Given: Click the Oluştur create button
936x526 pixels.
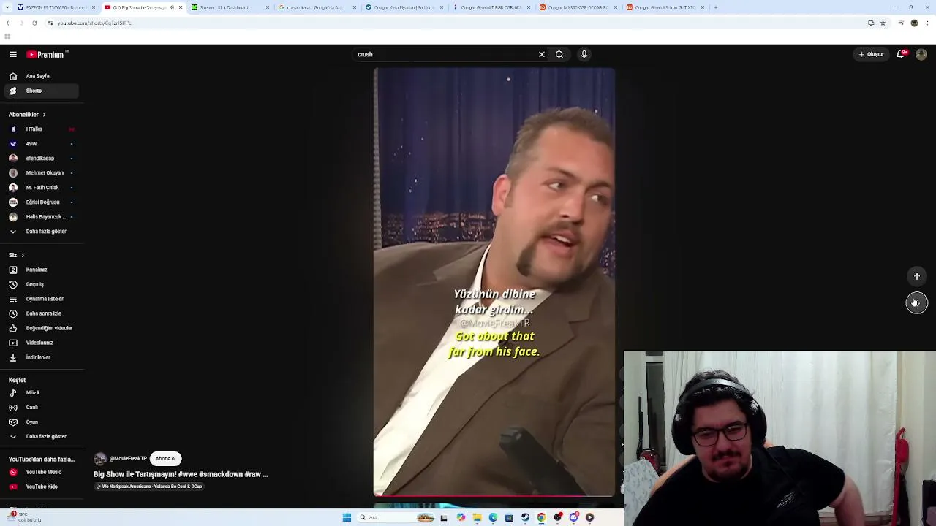Looking at the screenshot, I should [x=872, y=54].
